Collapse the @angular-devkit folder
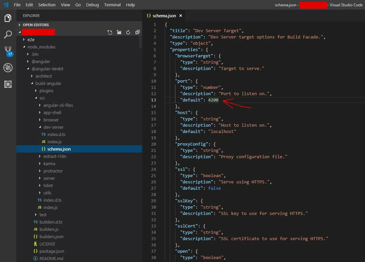This screenshot has width=365, height=262. tap(79, 69)
